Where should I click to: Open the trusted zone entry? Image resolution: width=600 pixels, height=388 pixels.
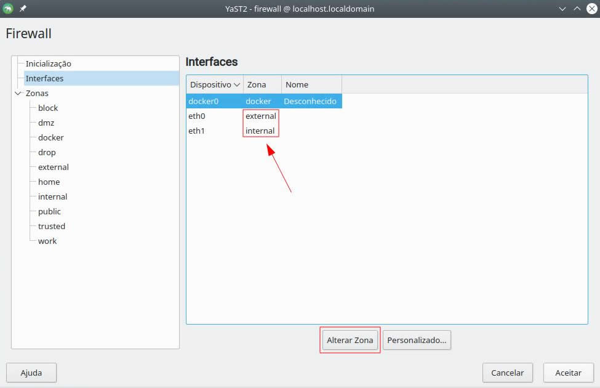(51, 226)
